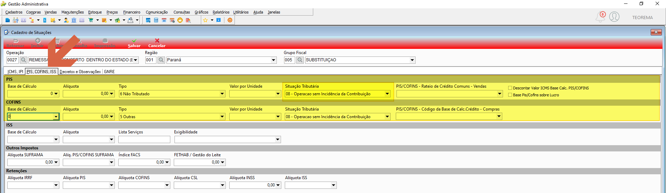The height and width of the screenshot is (193, 666).
Task: Click the orange box/stock toolbar icon
Action: (x=104, y=20)
